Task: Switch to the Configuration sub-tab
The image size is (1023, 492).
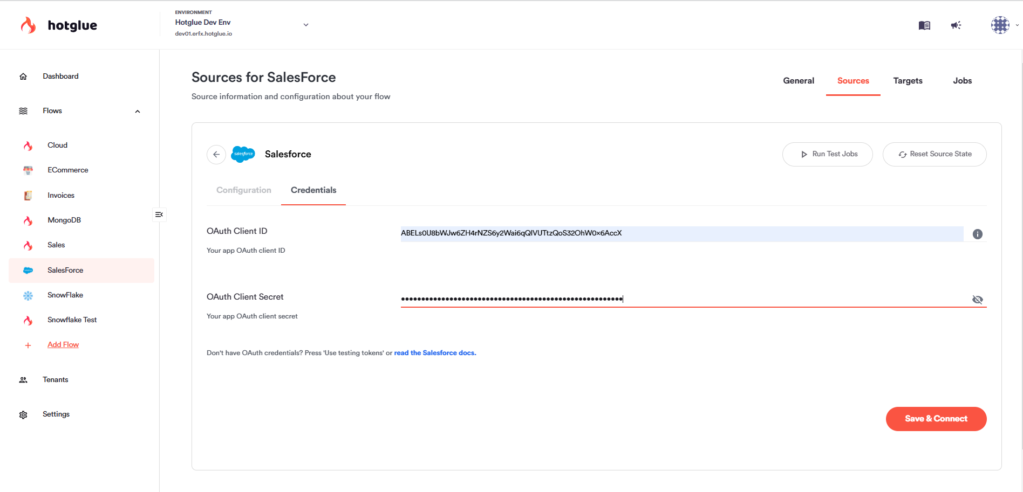Action: point(244,190)
